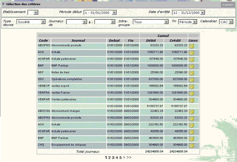The image size is (237, 162).
Task: Open the link icon for VENPAR Ventes partenaires
Action: 191,100
